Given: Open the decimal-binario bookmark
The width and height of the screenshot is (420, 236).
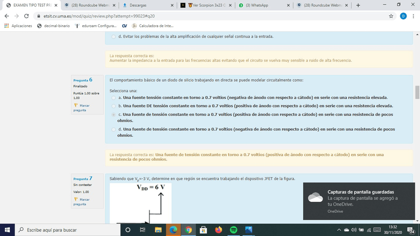Looking at the screenshot, I should pos(53,26).
